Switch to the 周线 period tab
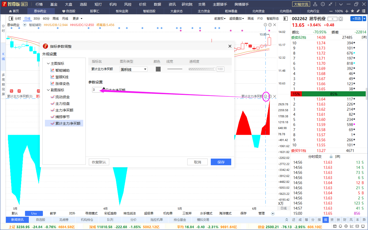The image size is (368, 230). click(x=56, y=19)
